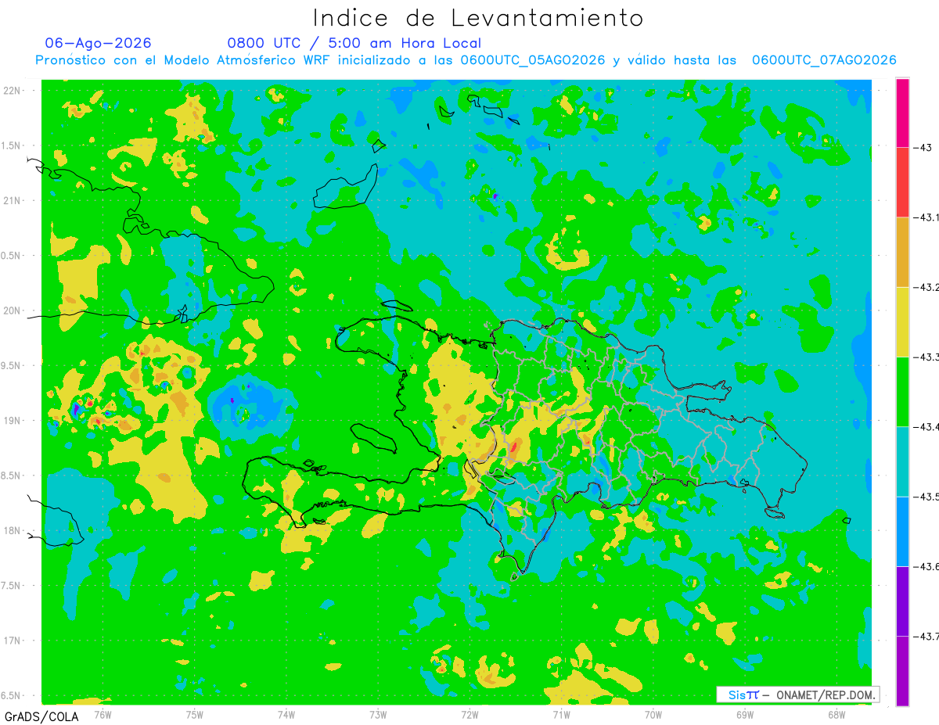
Task: Click the legend value '-43.4'
Action: (x=926, y=426)
